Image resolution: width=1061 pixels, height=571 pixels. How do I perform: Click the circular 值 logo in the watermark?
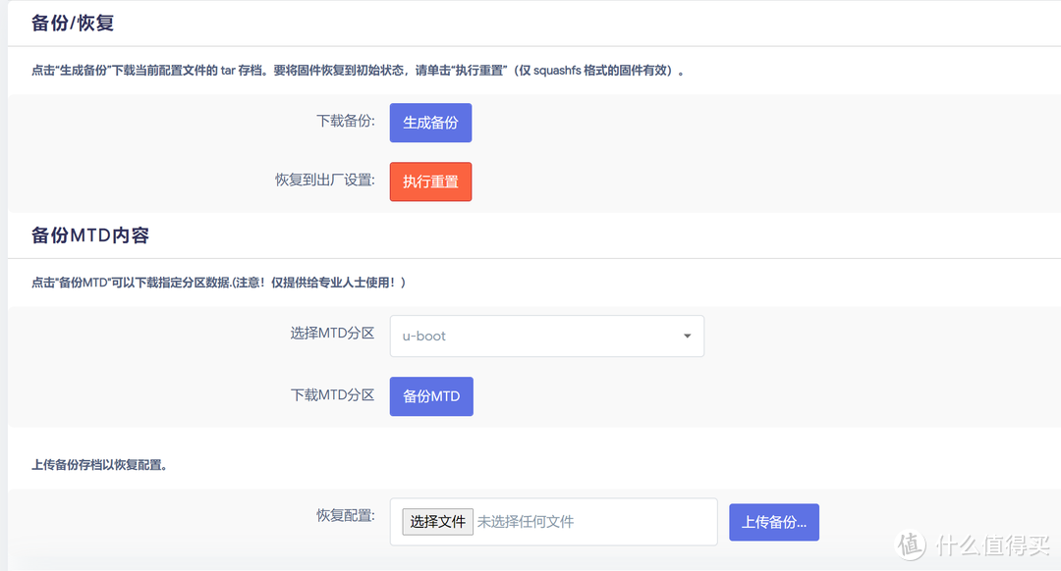(909, 545)
